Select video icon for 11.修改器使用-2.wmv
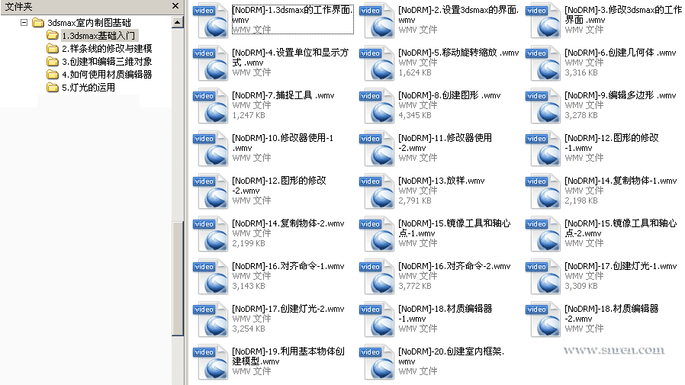 click(x=377, y=149)
